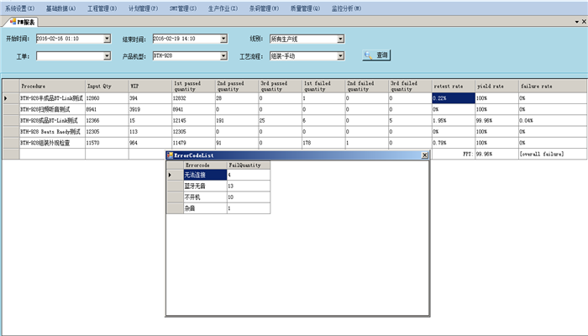This screenshot has width=588, height=336.
Task: Click the ErrorCodeList window title icon
Action: click(x=170, y=155)
